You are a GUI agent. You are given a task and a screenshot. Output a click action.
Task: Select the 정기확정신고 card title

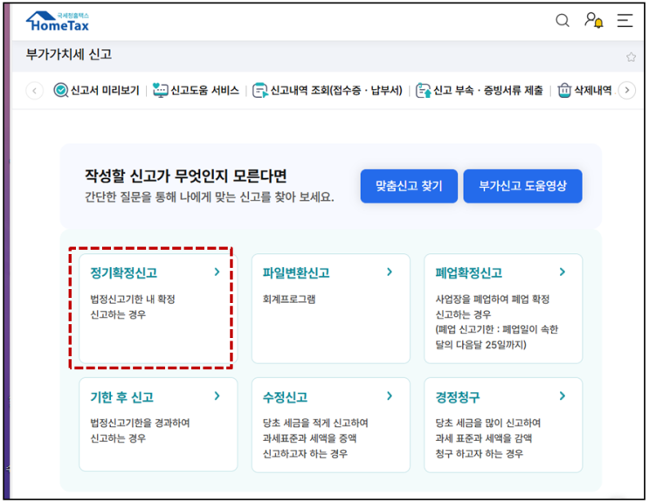[x=124, y=273]
